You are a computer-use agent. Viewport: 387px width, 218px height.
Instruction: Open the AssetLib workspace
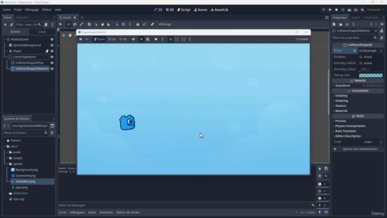coord(220,10)
